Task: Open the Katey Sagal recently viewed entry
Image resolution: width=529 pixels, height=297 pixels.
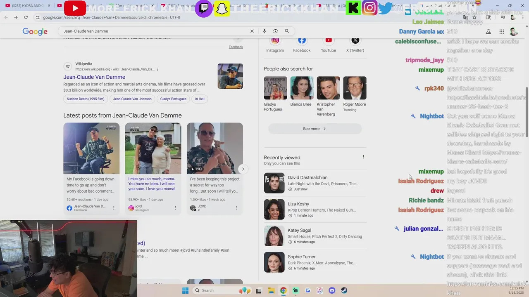Action: (x=315, y=236)
